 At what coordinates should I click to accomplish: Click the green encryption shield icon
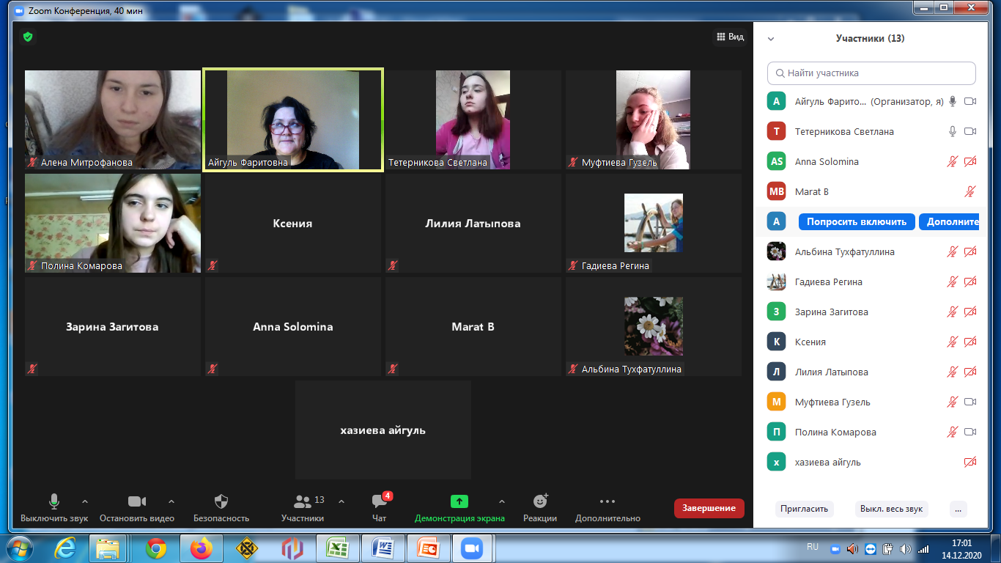28,37
